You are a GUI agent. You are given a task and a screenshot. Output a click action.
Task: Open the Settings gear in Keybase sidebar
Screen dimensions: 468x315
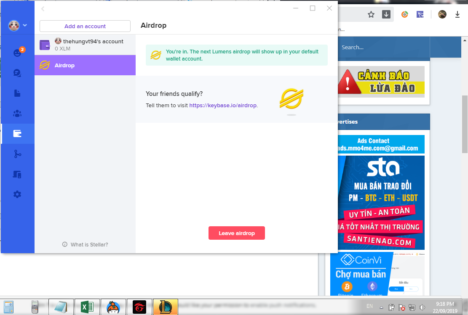(x=17, y=195)
